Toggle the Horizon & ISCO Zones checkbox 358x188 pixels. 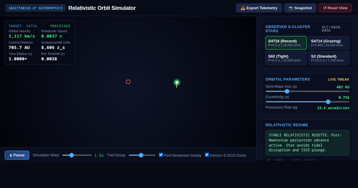(207, 155)
